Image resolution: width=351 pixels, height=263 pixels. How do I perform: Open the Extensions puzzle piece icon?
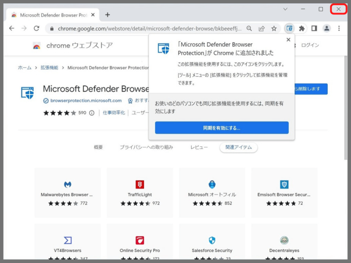click(x=302, y=28)
